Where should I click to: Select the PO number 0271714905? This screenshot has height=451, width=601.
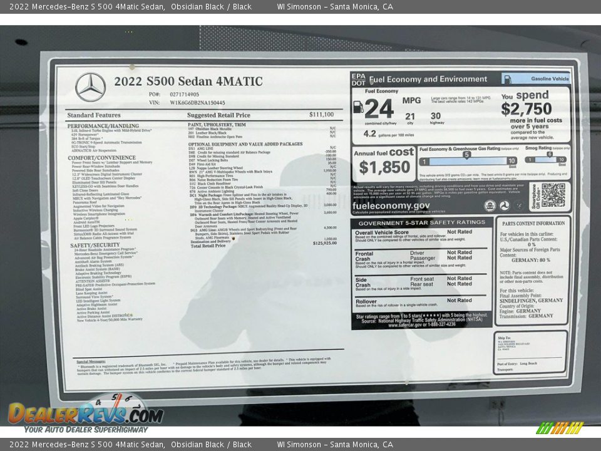tap(184, 94)
